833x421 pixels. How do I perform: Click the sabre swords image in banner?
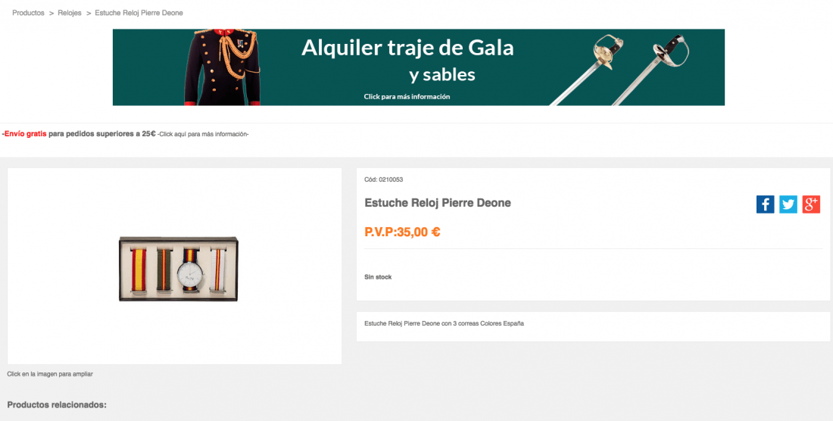pyautogui.click(x=619, y=70)
